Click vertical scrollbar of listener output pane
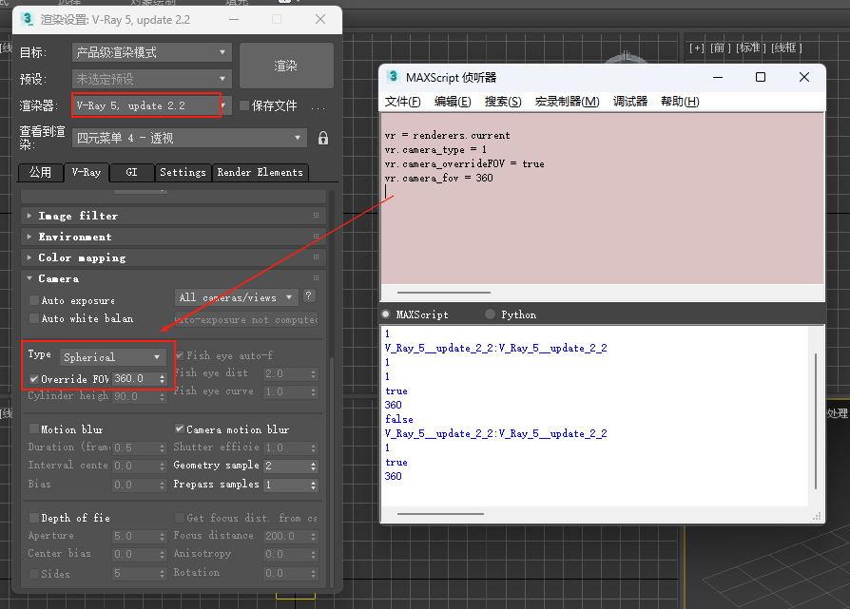Image resolution: width=850 pixels, height=609 pixels. click(x=816, y=422)
